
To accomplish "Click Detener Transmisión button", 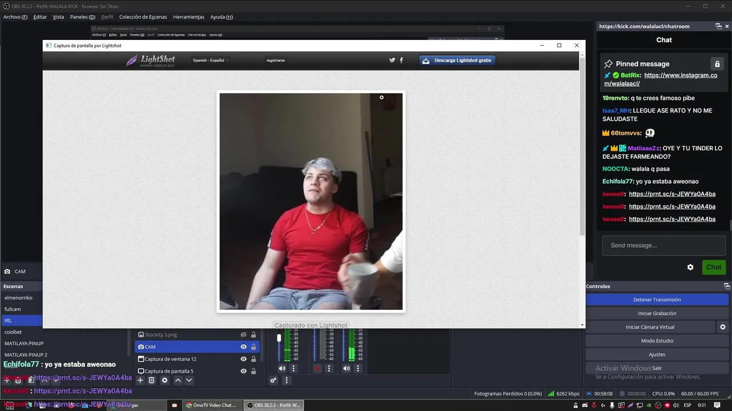I will [x=657, y=300].
